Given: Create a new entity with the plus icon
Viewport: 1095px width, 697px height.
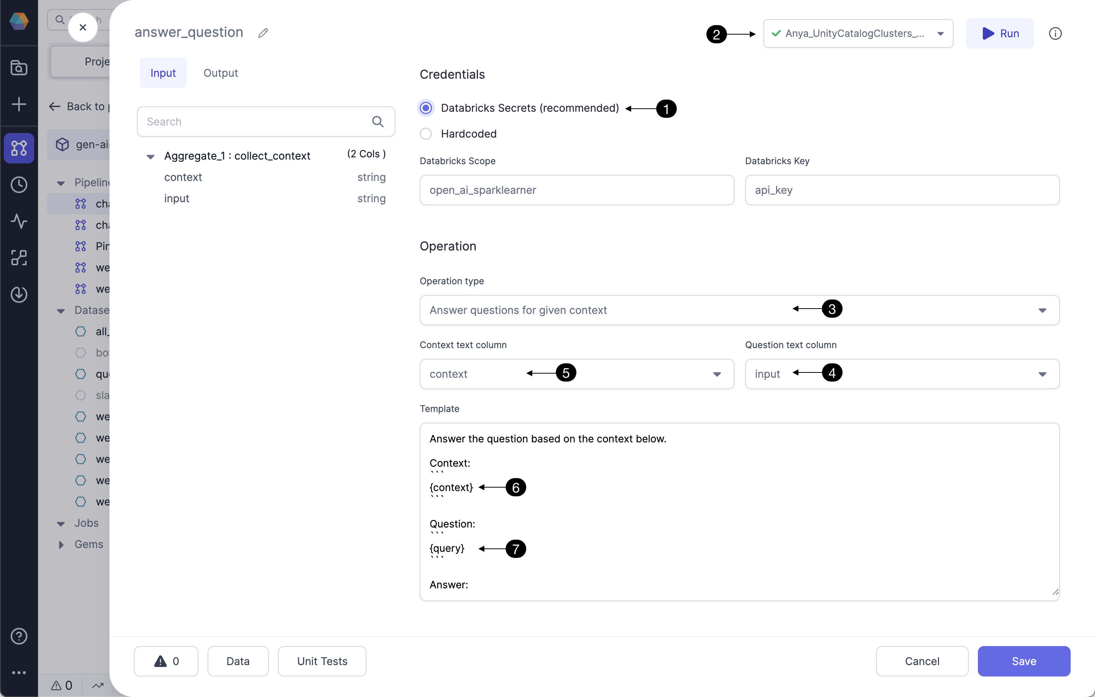Looking at the screenshot, I should coord(19,104).
